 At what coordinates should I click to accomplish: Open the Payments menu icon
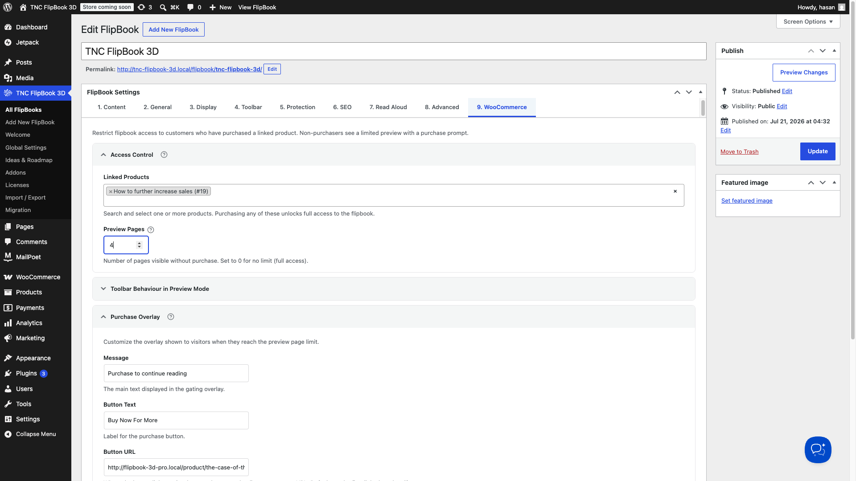tap(8, 308)
